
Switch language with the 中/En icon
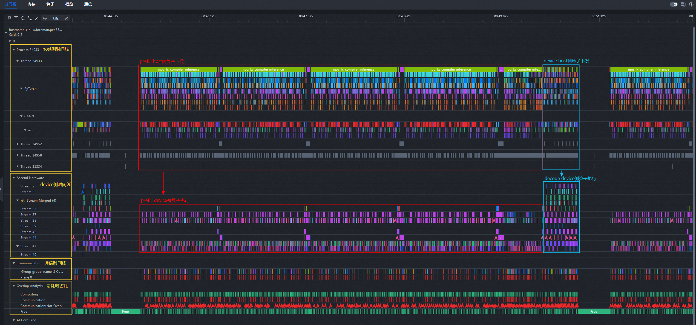click(683, 4)
